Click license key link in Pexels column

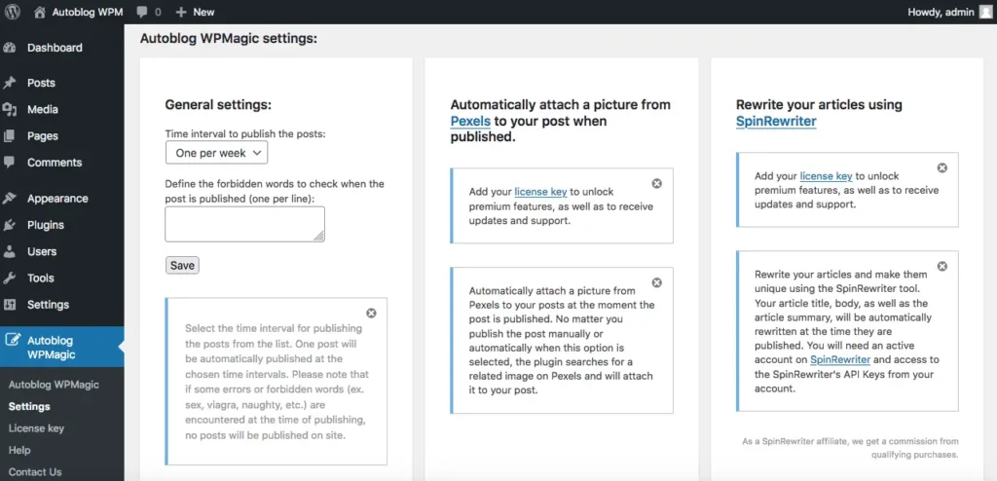[x=540, y=192]
